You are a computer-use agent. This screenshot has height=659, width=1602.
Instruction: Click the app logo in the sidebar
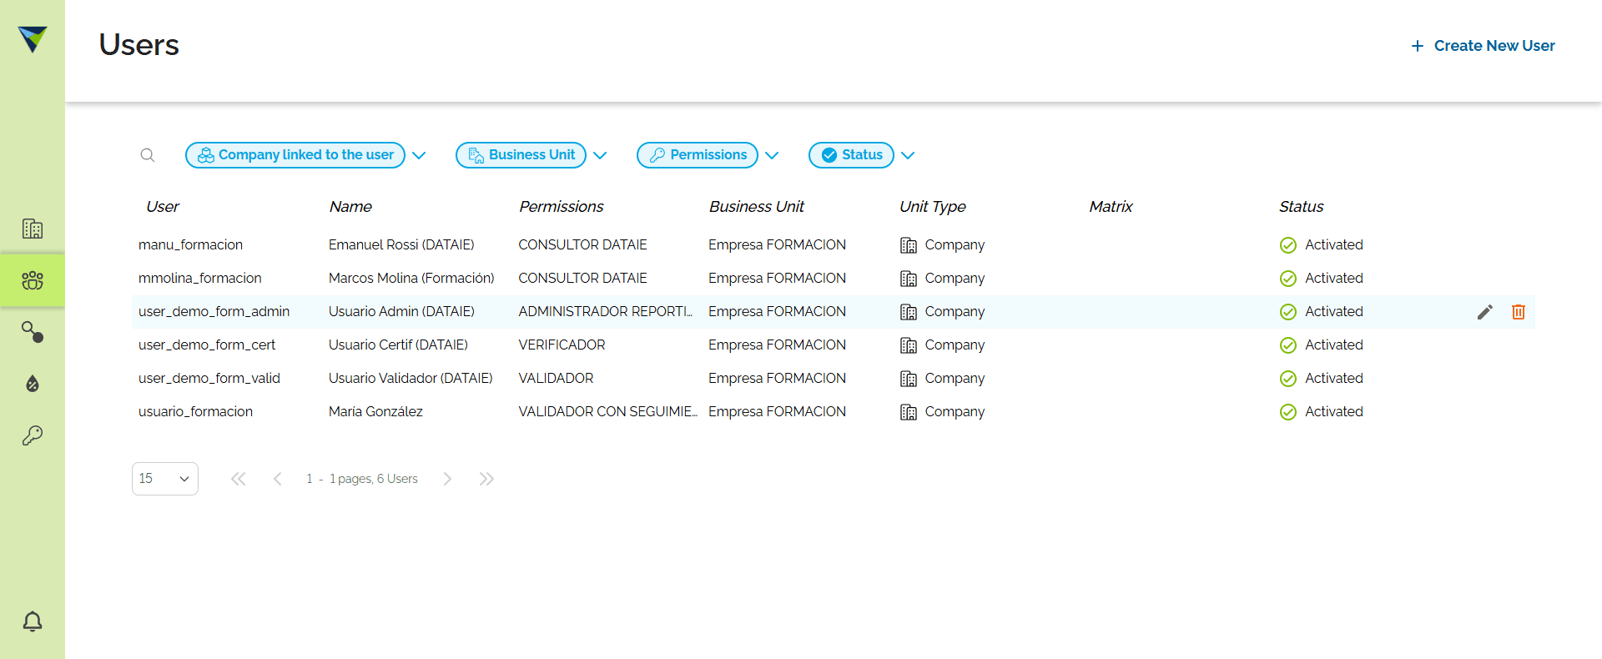point(33,38)
